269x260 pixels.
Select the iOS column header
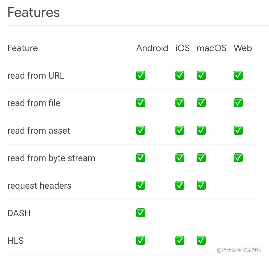(x=182, y=48)
